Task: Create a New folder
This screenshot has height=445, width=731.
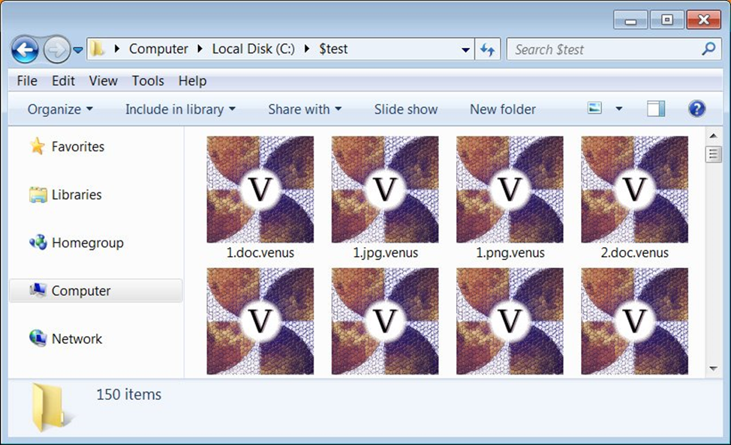Action: (503, 109)
